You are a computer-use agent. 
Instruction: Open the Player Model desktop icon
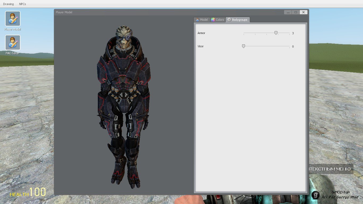coord(12,19)
